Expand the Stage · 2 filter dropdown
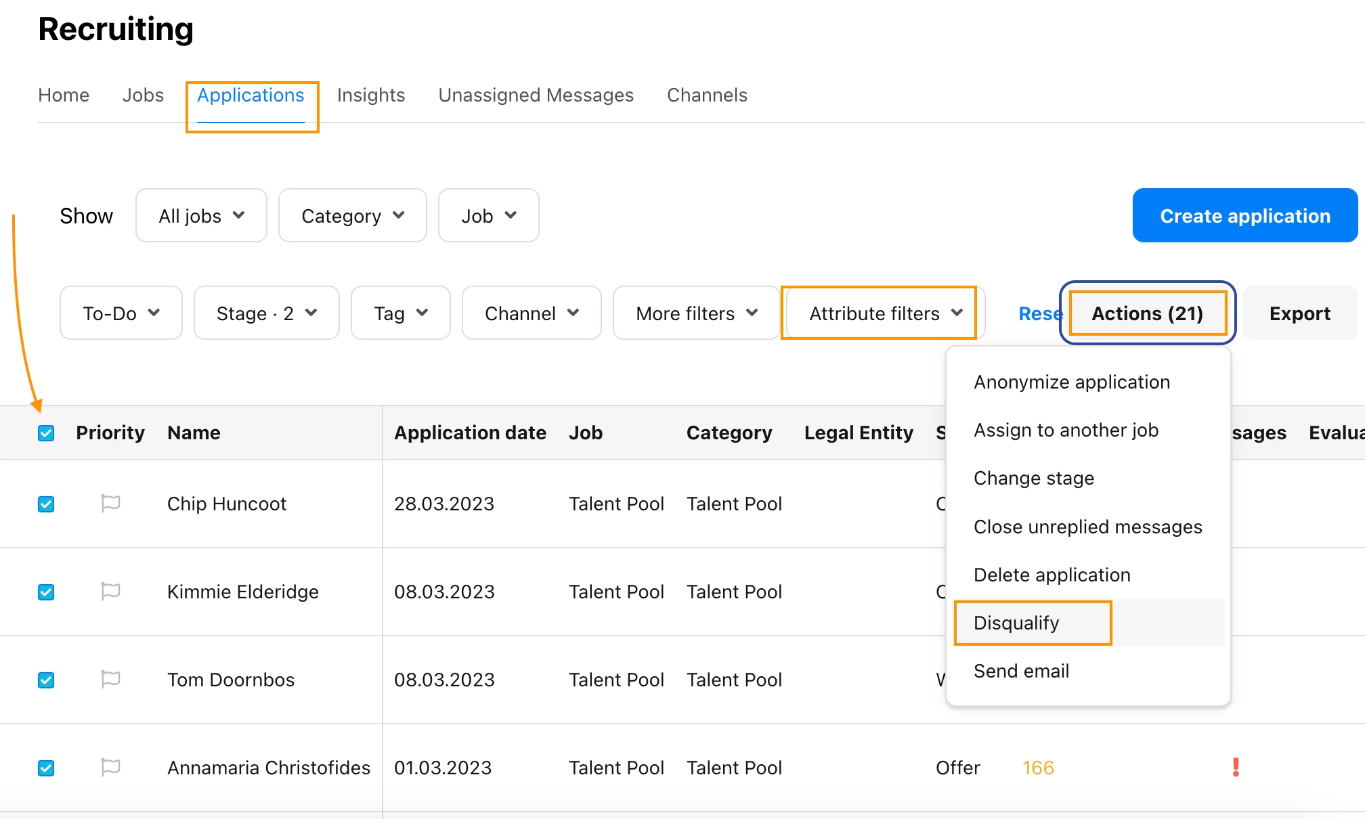The width and height of the screenshot is (1365, 819). (266, 313)
